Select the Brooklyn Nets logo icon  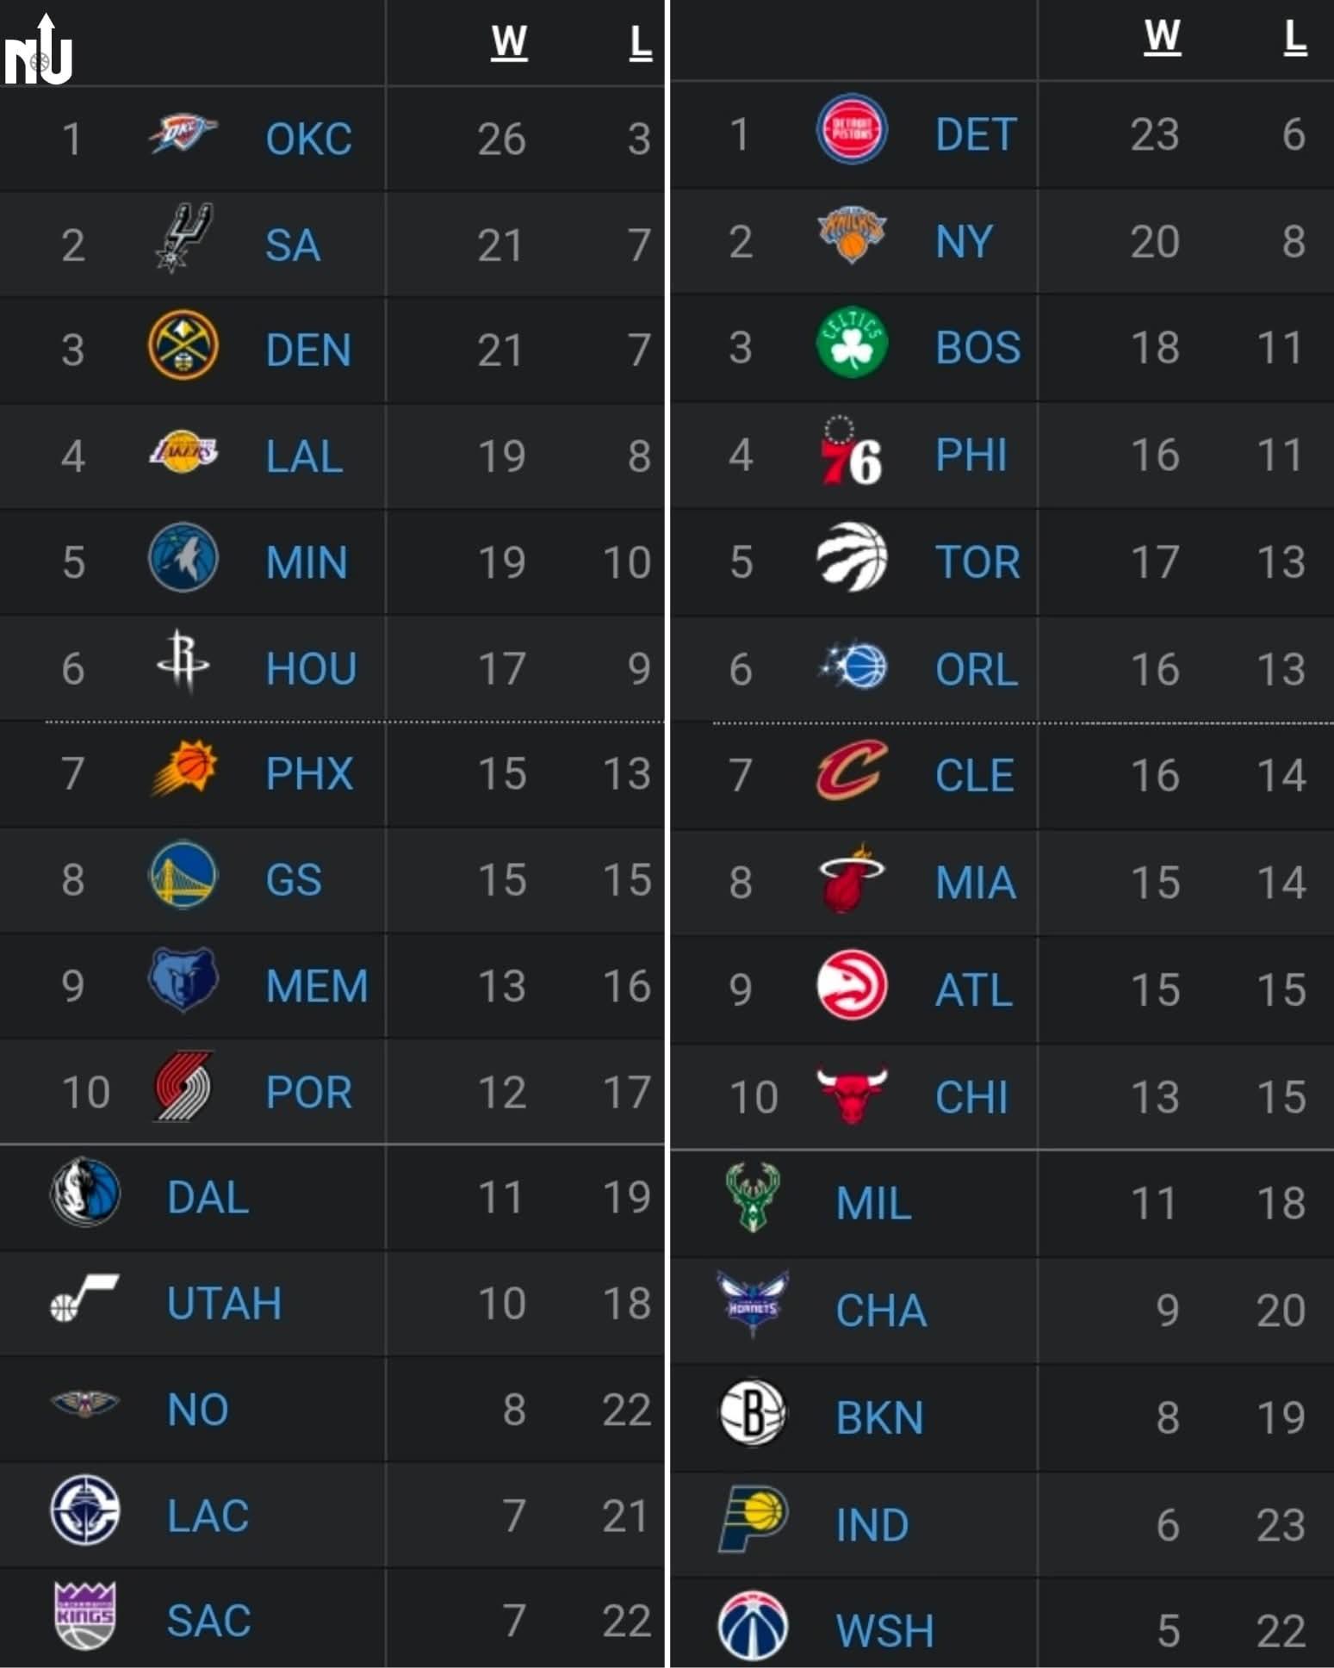coord(752,1413)
